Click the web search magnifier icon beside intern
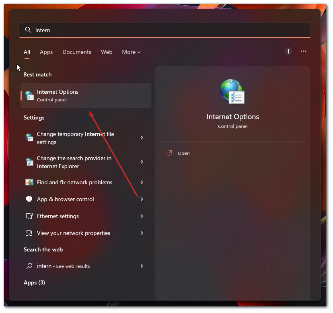 click(x=29, y=266)
